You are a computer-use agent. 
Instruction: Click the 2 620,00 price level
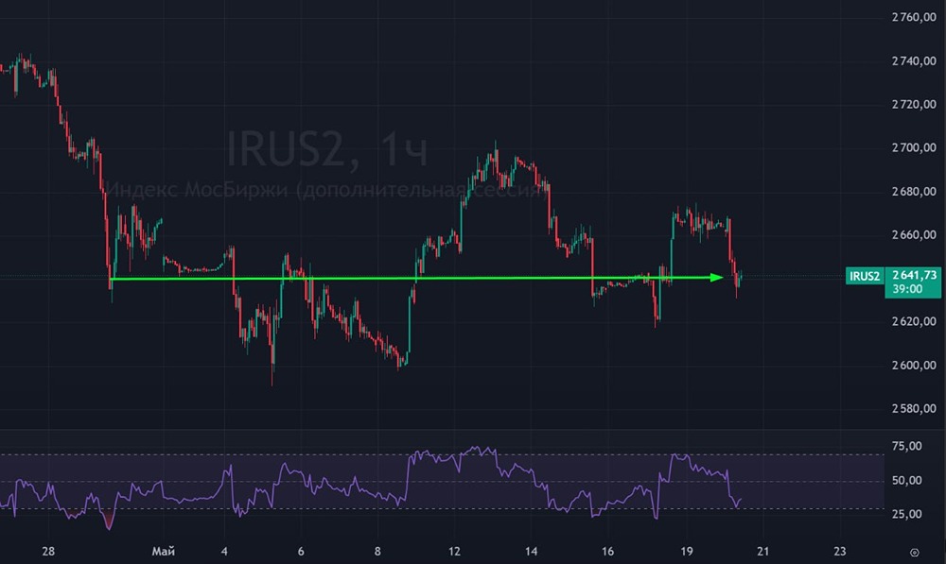click(914, 322)
